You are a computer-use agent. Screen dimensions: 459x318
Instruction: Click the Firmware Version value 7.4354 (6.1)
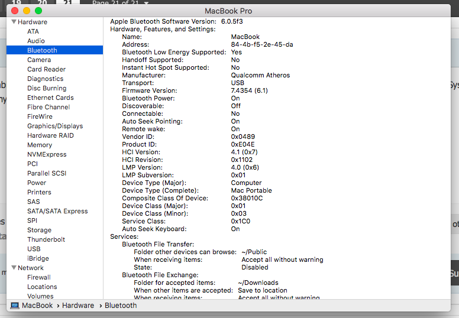point(250,90)
